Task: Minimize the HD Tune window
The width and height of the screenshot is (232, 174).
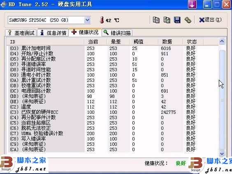Action: [x=207, y=4]
